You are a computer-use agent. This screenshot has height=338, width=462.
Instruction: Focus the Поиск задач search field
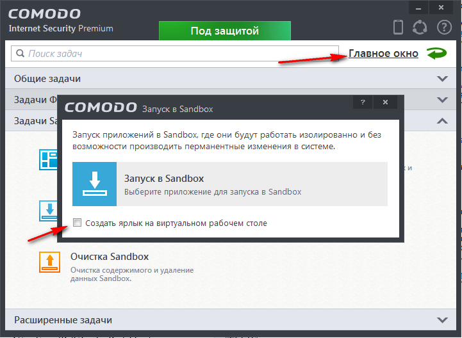click(x=175, y=54)
